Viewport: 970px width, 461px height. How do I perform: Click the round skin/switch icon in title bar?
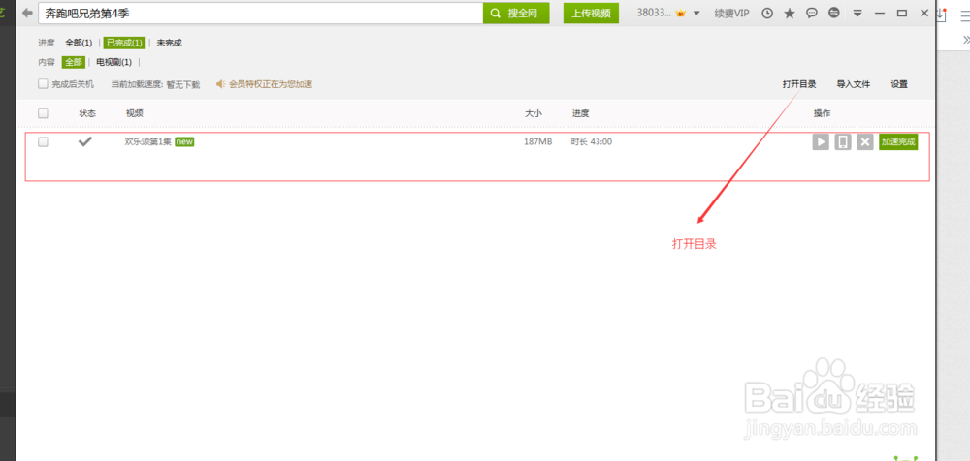834,13
